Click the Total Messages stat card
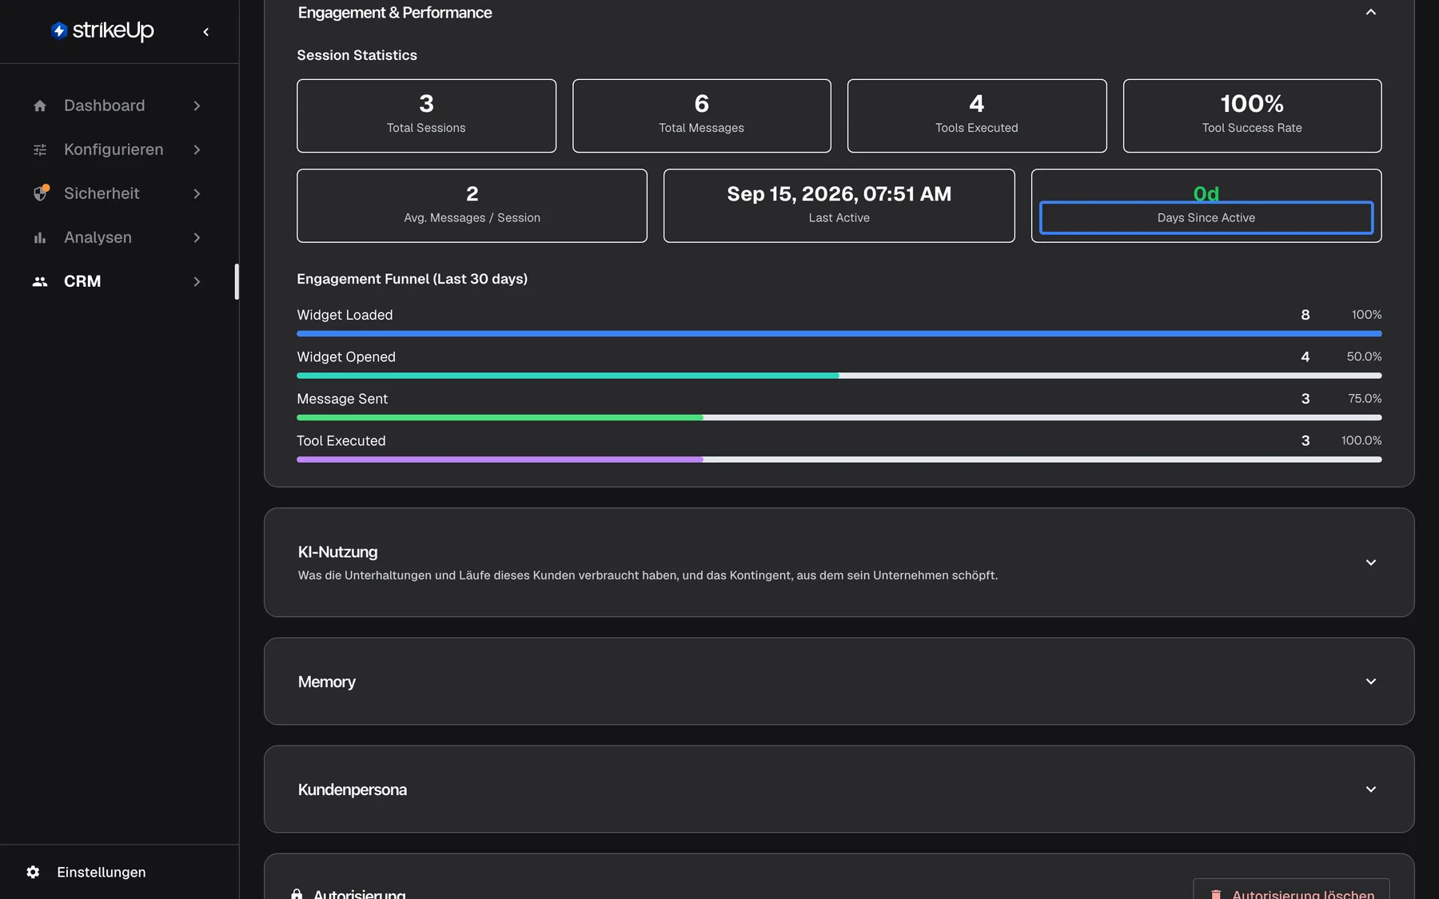This screenshot has width=1439, height=899. point(701,116)
